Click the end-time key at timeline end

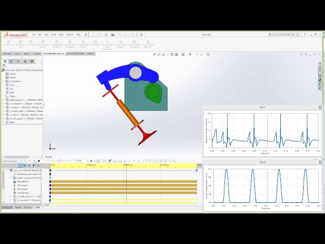coord(197,170)
